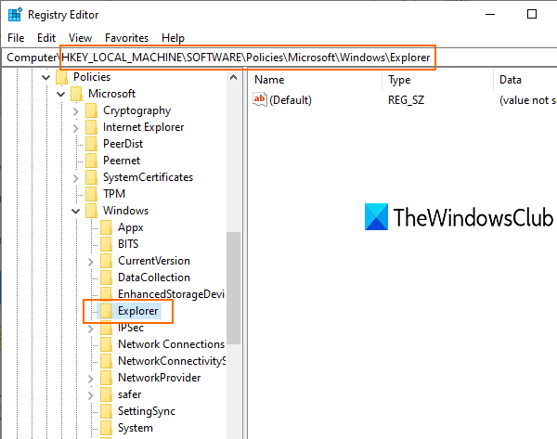Click the (Default) string value icon
Screen dimensions: 557x439
pos(260,99)
